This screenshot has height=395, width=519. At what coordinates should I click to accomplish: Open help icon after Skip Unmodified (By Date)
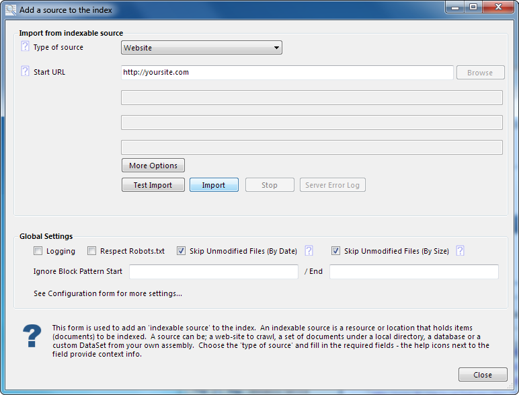click(309, 251)
